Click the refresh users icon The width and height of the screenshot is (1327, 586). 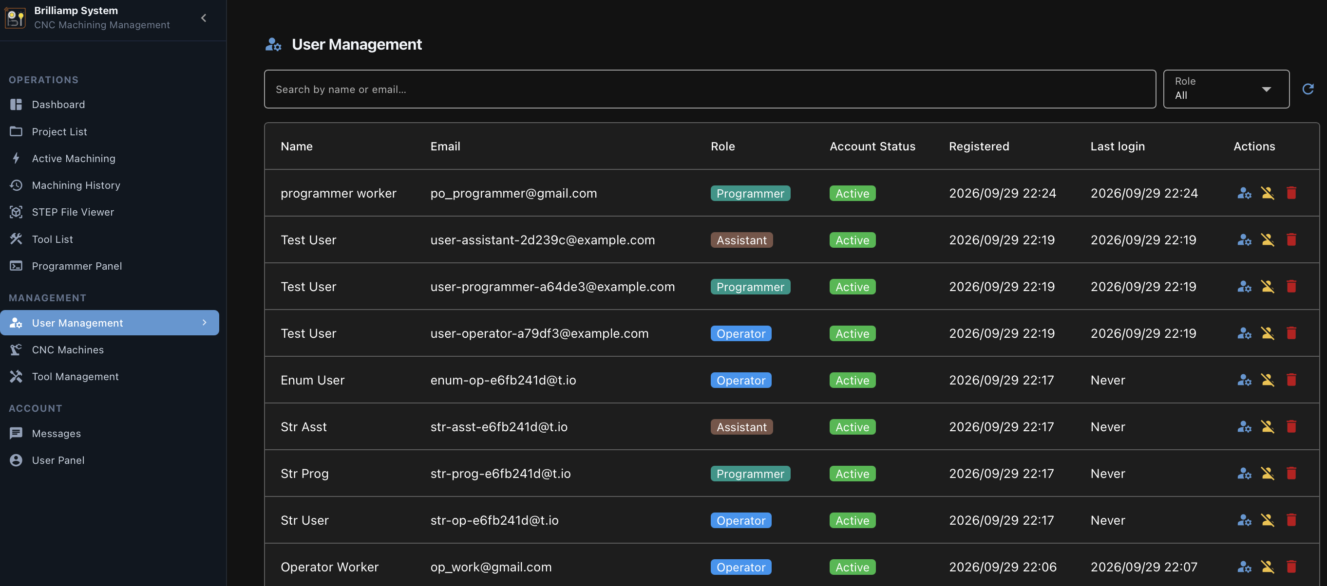click(x=1308, y=89)
